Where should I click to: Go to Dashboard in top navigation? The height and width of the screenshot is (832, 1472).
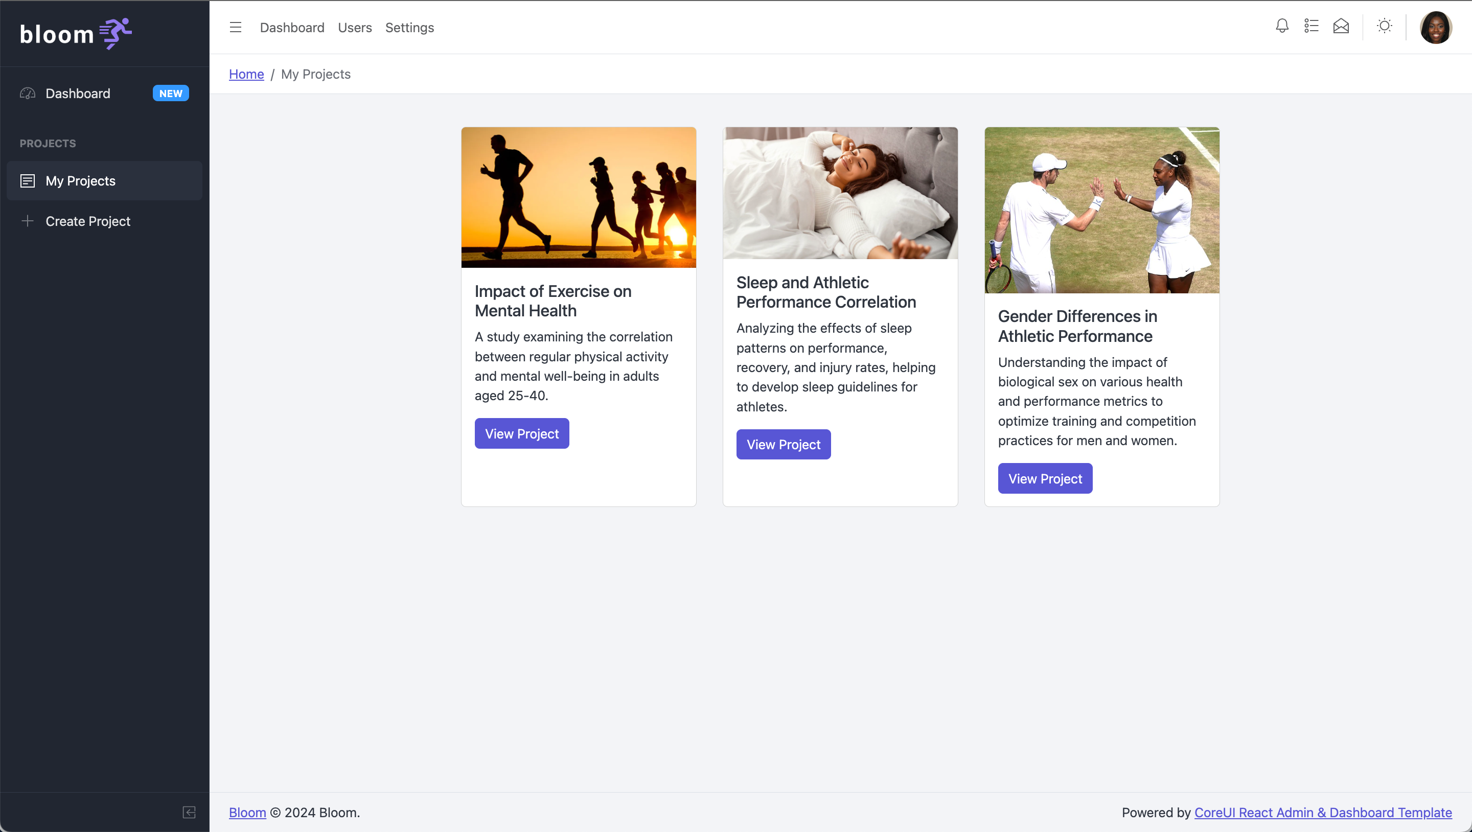[x=291, y=28]
